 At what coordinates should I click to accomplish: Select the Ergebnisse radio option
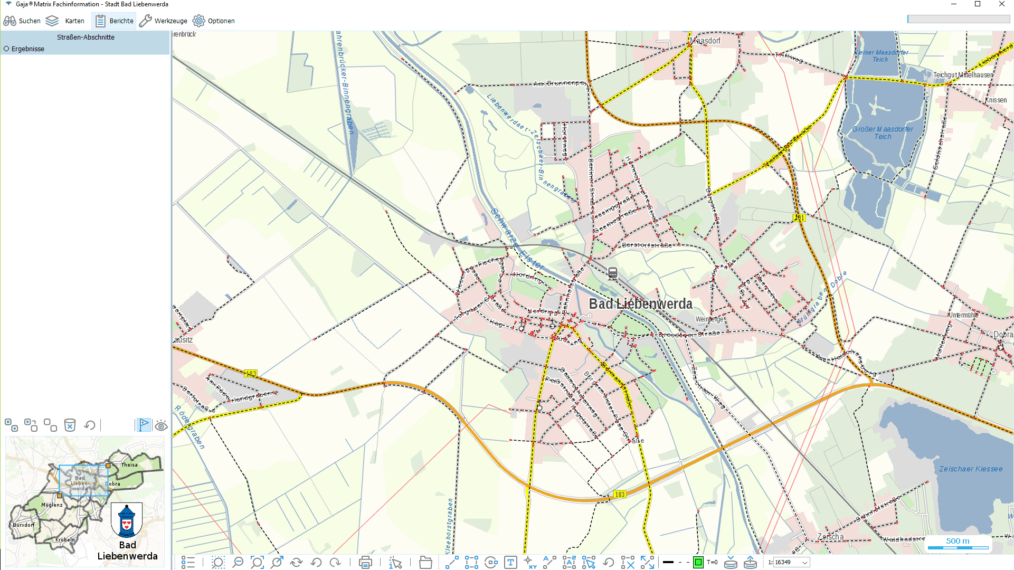tap(7, 49)
